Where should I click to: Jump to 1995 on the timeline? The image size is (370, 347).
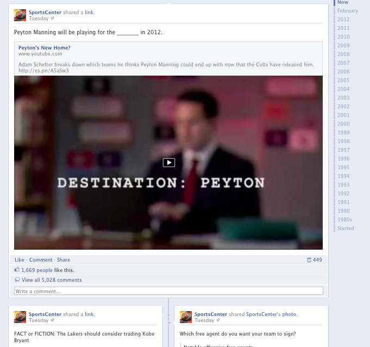tap(343, 168)
